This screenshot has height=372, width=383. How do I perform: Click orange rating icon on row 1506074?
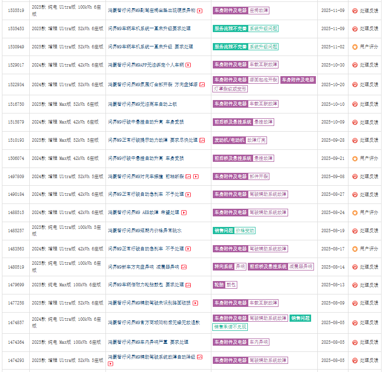[x=355, y=158]
